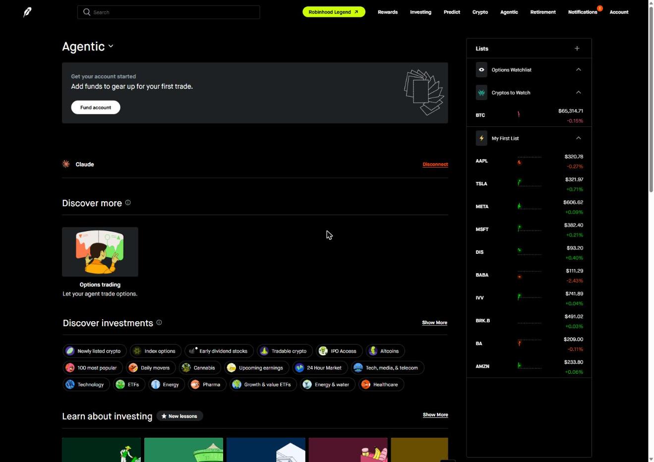Click the Options Watchlist eye icon
This screenshot has width=654, height=462.
pyautogui.click(x=481, y=70)
